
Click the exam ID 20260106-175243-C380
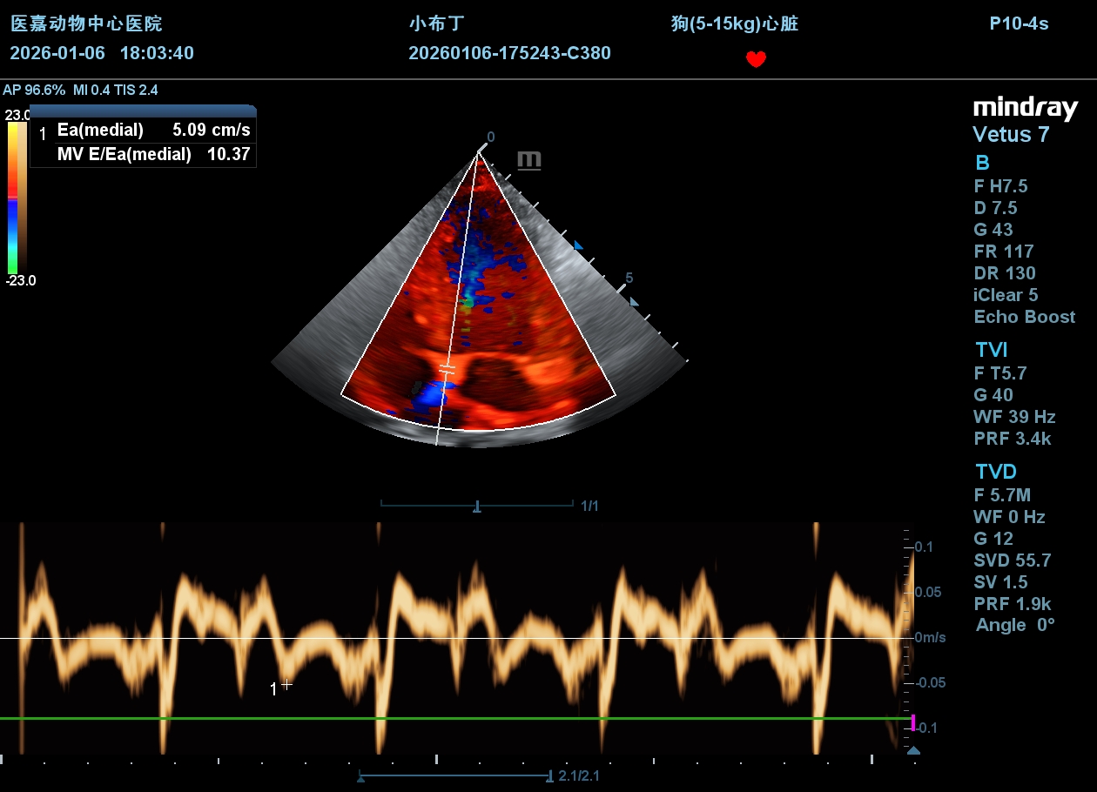coord(509,53)
